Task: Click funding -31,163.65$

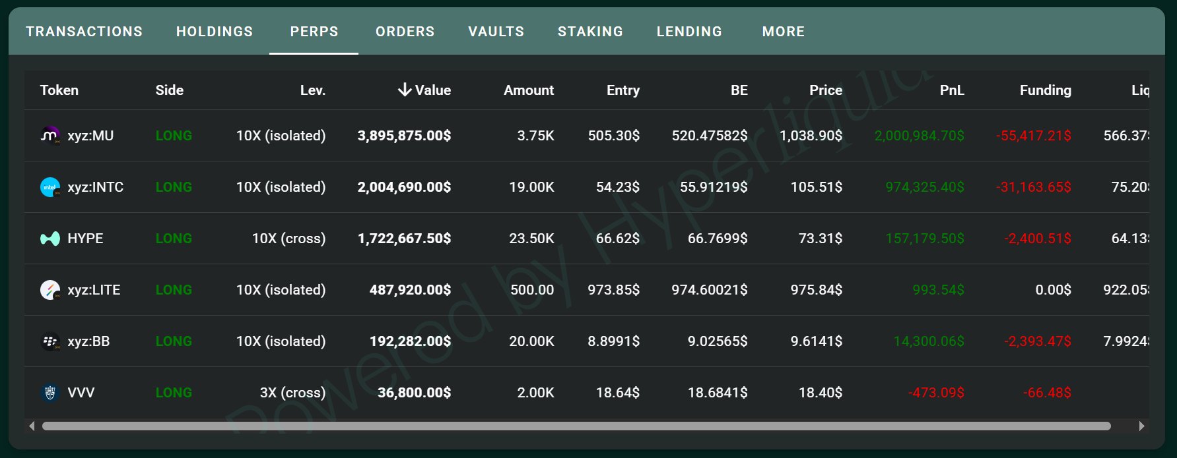Action: (1034, 187)
